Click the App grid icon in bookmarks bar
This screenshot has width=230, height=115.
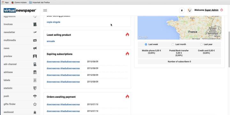click(3, 2)
